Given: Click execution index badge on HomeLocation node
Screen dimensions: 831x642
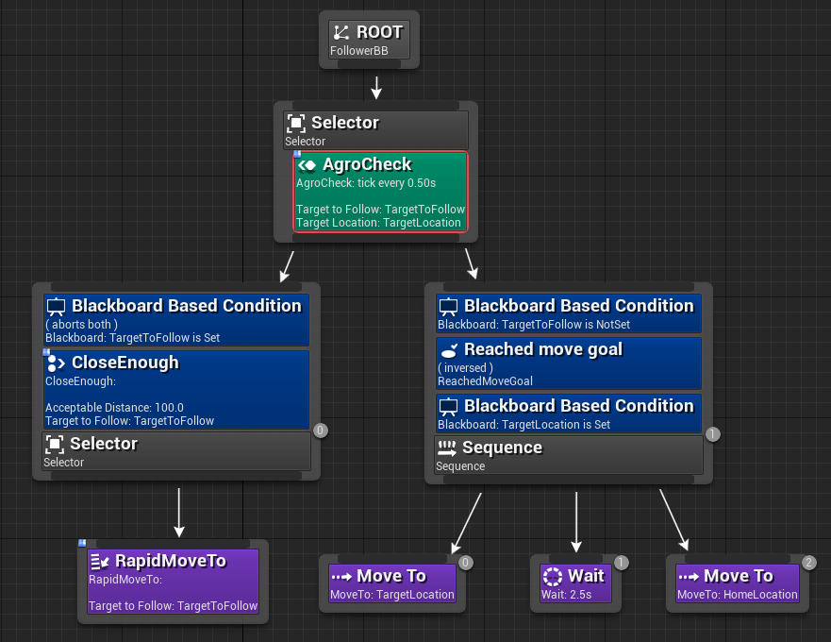Looking at the screenshot, I should click(x=809, y=563).
